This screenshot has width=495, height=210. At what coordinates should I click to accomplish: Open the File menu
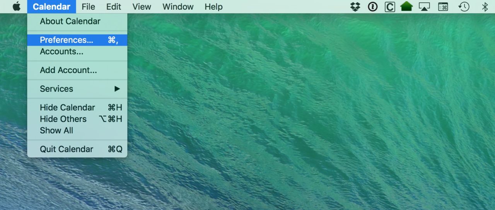point(88,7)
